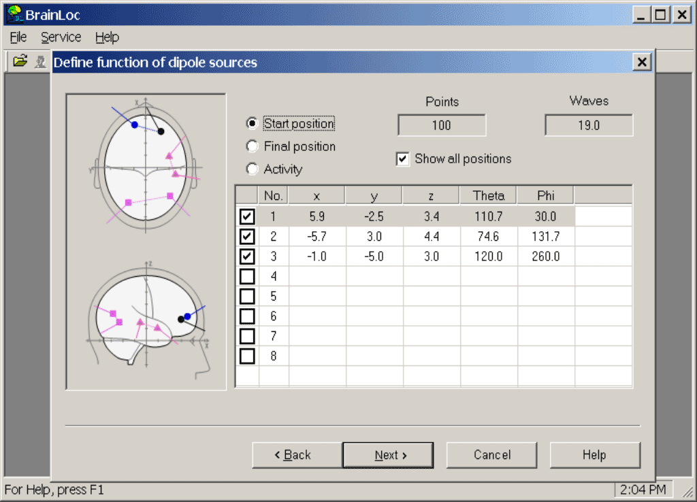This screenshot has height=502, width=697.
Task: Toggle the Show all positions checkbox
Action: (402, 158)
